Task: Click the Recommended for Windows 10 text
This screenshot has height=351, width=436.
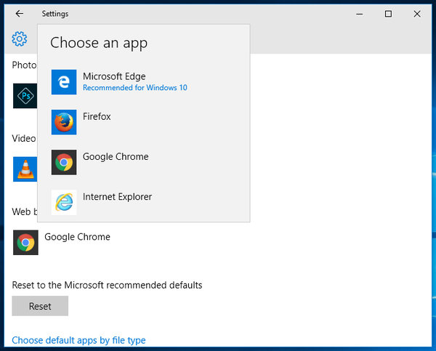Action: coord(135,88)
